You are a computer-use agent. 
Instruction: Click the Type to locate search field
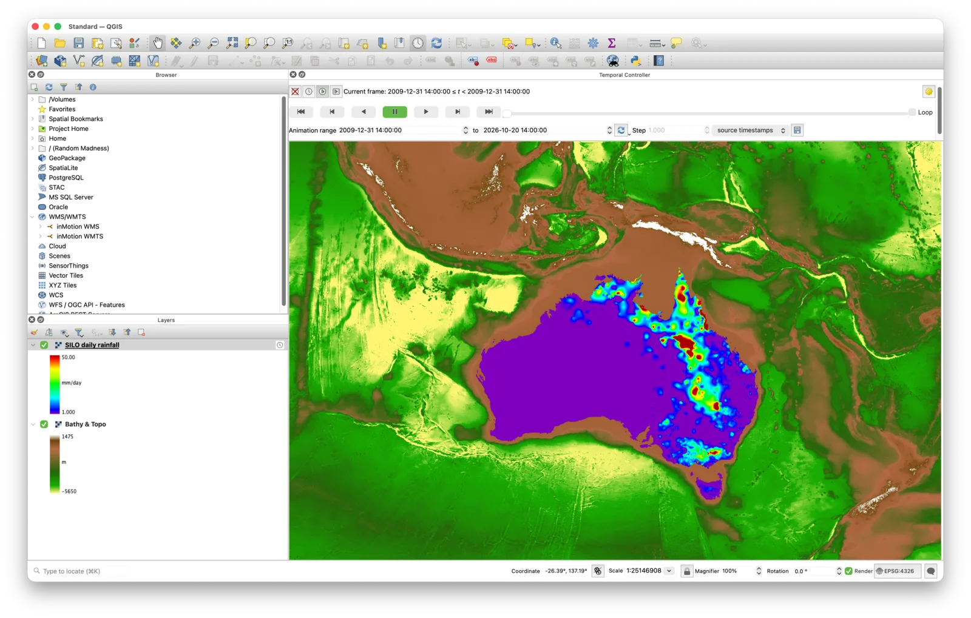pos(82,571)
